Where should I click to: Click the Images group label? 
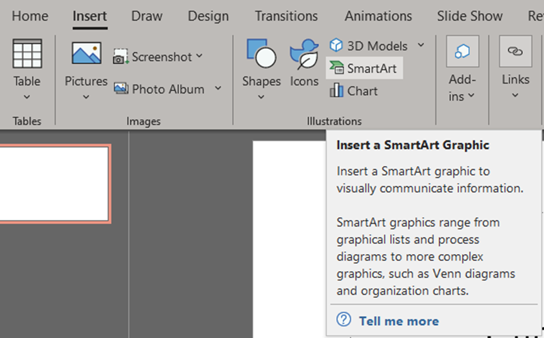[143, 121]
